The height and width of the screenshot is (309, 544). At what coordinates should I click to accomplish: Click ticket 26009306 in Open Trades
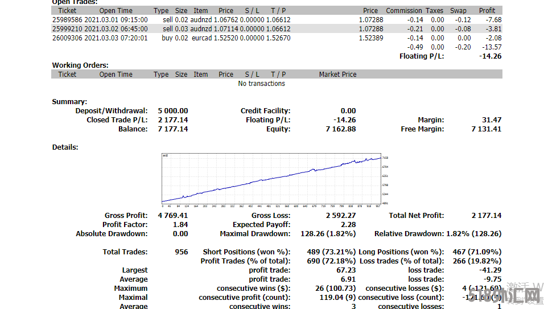click(x=67, y=38)
